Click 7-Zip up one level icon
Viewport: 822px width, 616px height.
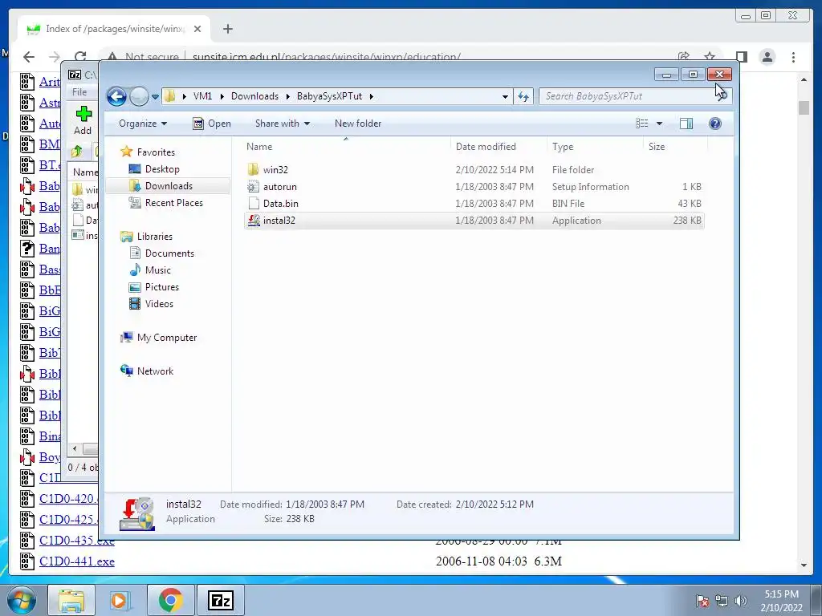point(77,152)
